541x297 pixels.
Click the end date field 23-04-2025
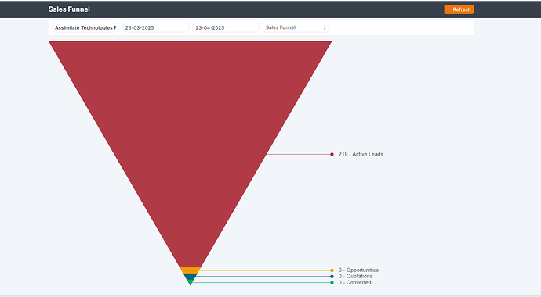pos(226,27)
